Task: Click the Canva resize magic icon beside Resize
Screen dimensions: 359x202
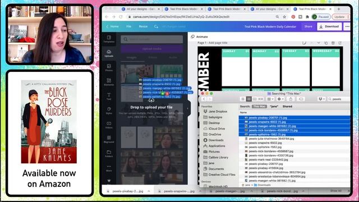Action: pyautogui.click(x=156, y=26)
